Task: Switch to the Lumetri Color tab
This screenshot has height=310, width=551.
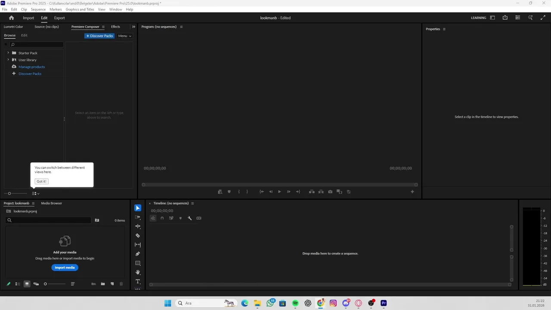Action: (13, 27)
